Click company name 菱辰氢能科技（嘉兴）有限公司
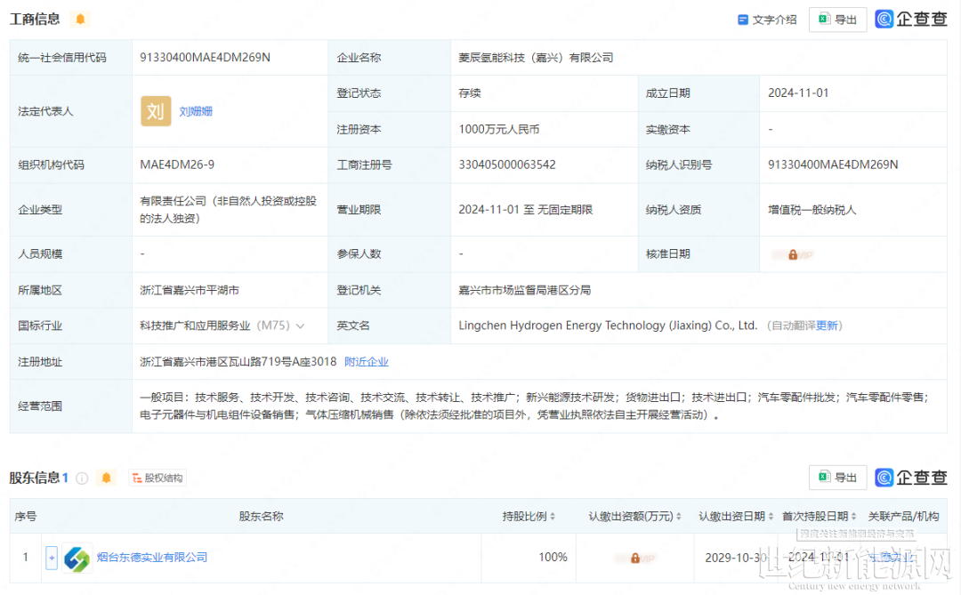This screenshot has width=961, height=595. [x=536, y=57]
